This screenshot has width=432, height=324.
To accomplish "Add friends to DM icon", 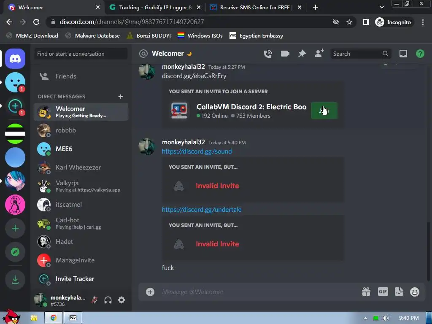I will (319, 53).
